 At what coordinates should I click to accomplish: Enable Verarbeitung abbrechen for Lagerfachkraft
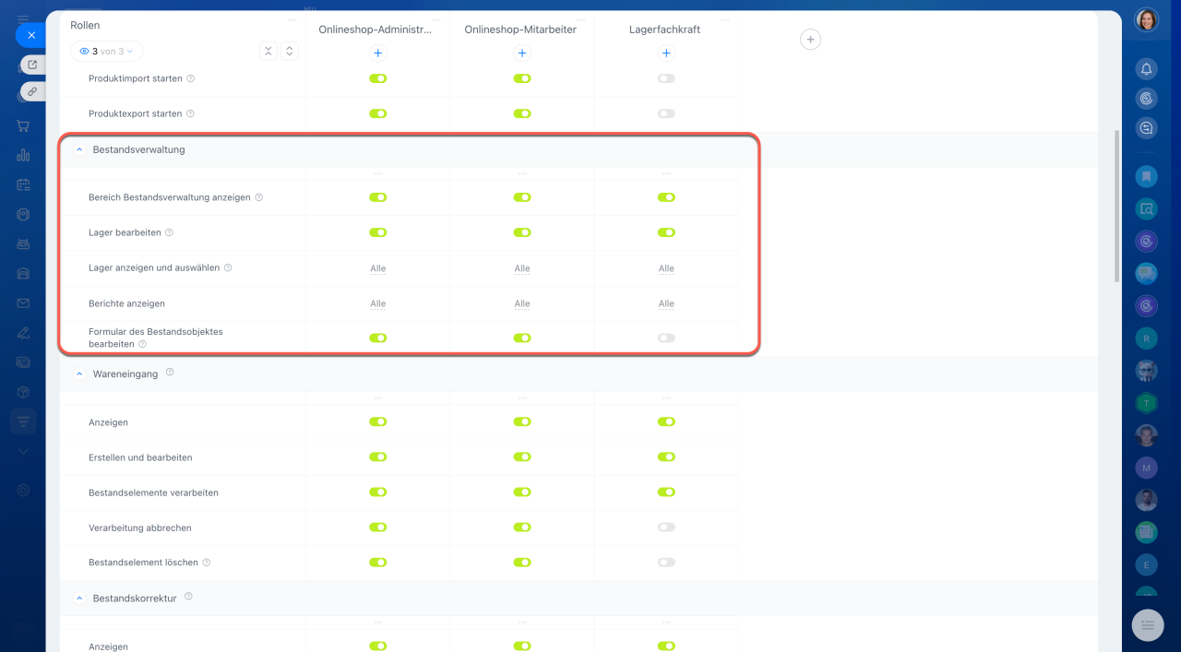[666, 528]
